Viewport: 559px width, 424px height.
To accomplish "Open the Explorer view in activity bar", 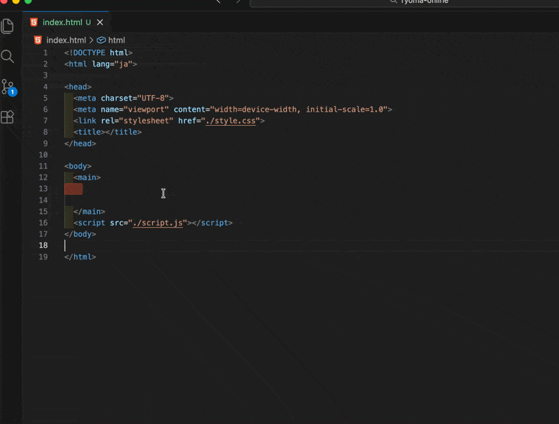I will (8, 27).
